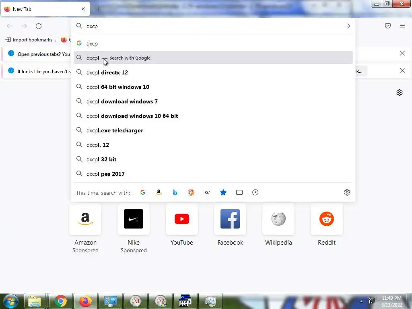Search open tabs using the tab icon
Viewport: 412px width, 309px height.
click(x=239, y=192)
